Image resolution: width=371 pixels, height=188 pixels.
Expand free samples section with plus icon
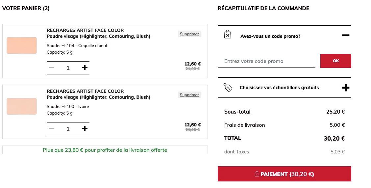point(346,88)
